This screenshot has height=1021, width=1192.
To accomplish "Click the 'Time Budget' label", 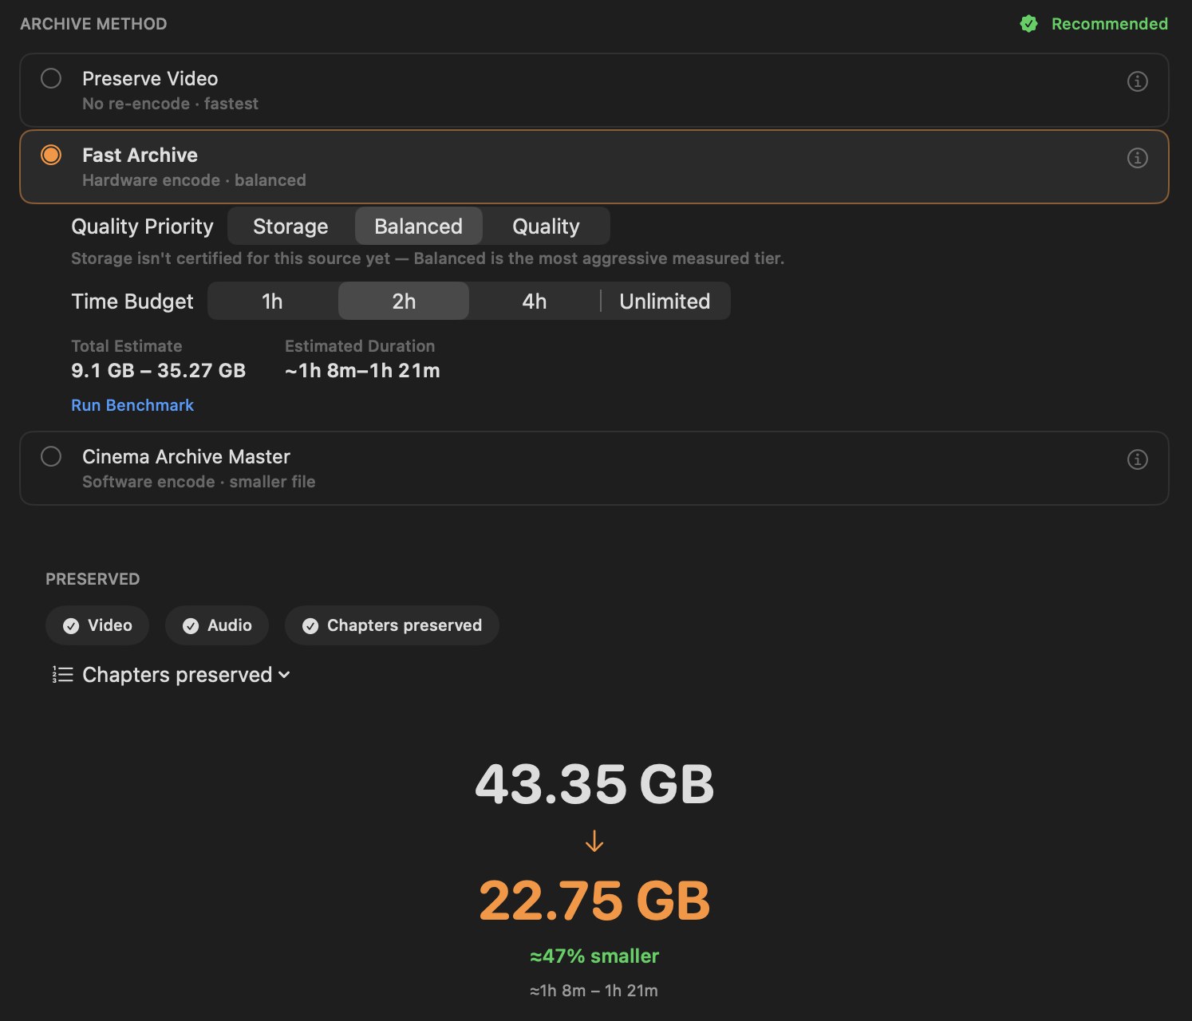I will point(132,302).
